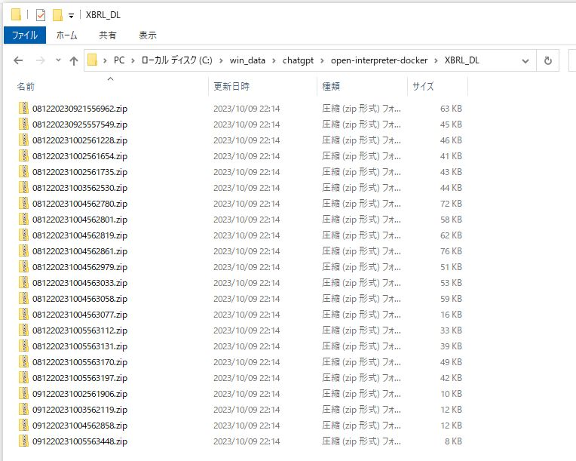The width and height of the screenshot is (576, 461).
Task: Click ローカル ディスク (C:) breadcrumb
Action: point(176,60)
